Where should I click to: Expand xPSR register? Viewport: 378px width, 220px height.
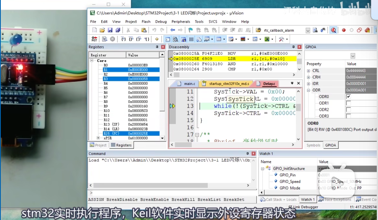pos(98,138)
